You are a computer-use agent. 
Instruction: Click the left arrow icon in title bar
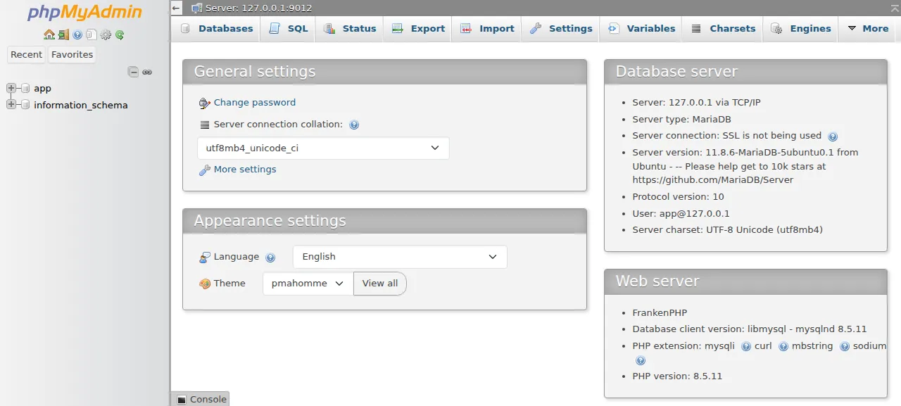click(x=176, y=8)
